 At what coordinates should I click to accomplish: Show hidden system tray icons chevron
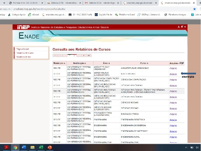[186, 147]
